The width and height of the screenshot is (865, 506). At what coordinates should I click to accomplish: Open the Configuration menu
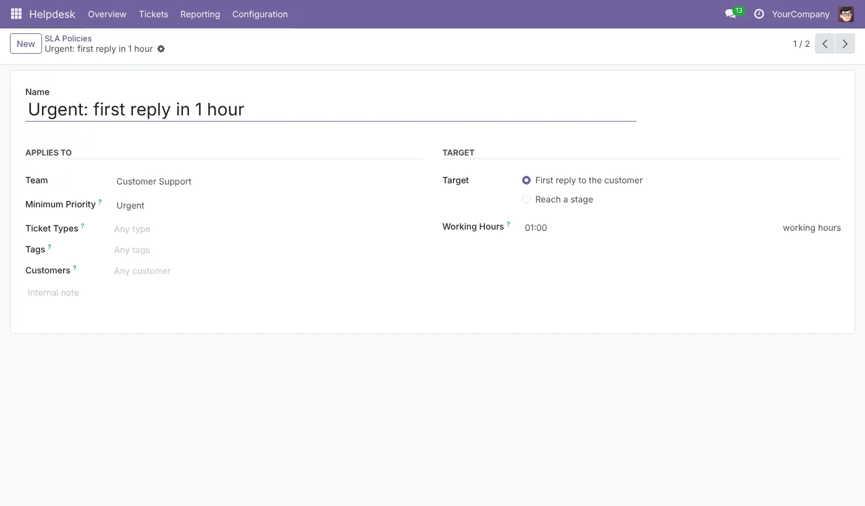260,14
